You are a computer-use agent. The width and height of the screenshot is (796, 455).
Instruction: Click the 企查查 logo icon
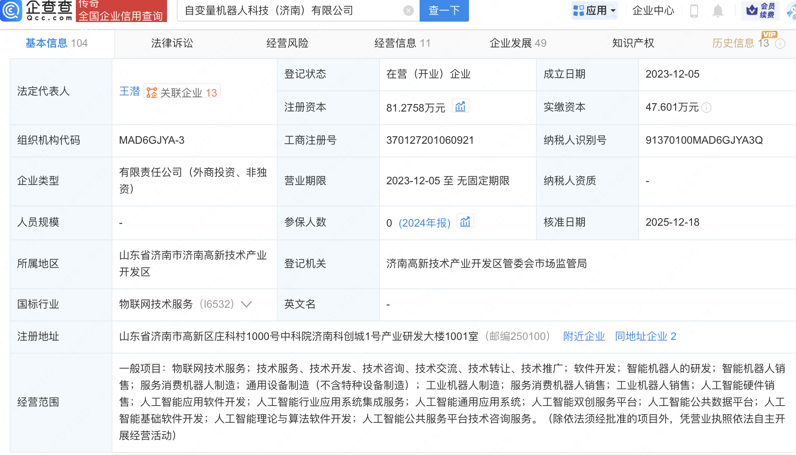point(12,11)
